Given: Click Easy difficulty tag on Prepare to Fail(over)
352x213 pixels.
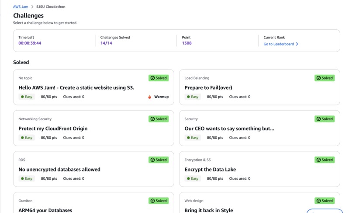Looking at the screenshot, I should point(193,97).
